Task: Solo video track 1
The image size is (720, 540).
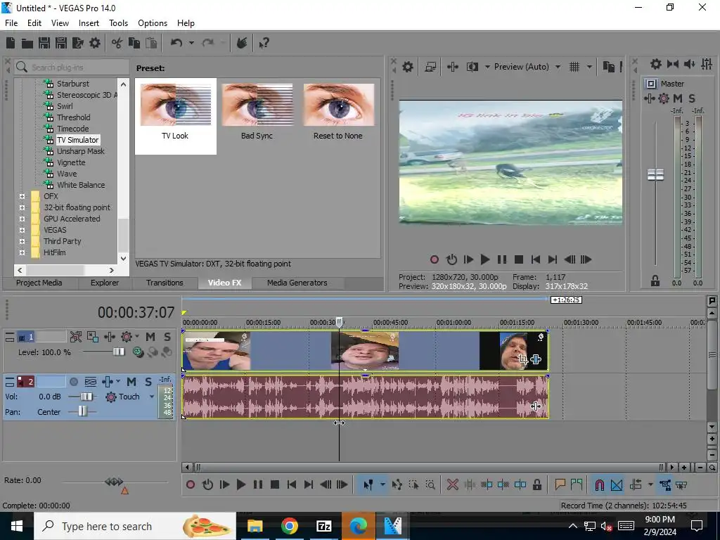Action: pyautogui.click(x=167, y=337)
